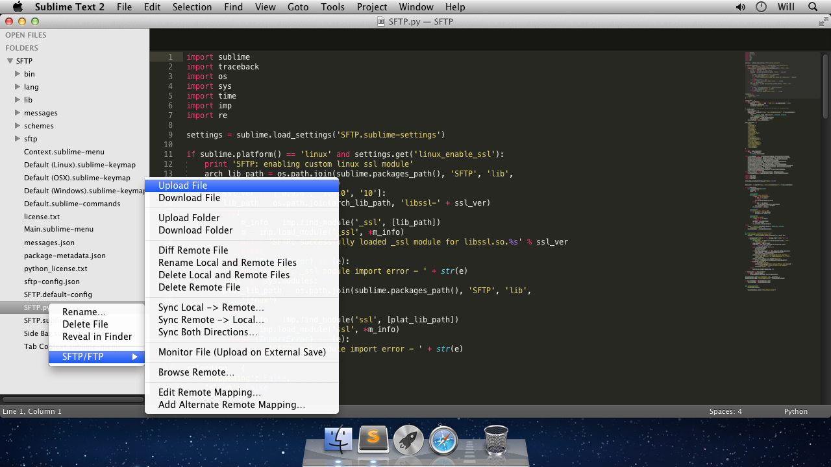
Task: Open Spotlight search in the menu bar
Action: point(813,7)
